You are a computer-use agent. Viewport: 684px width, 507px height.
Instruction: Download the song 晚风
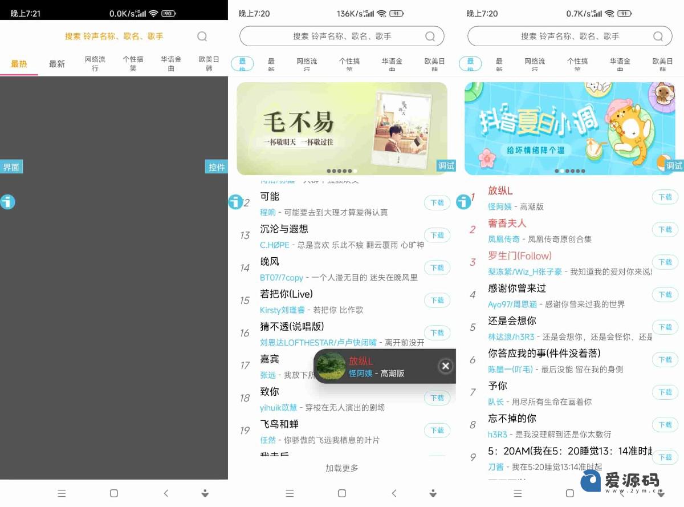pos(437,267)
